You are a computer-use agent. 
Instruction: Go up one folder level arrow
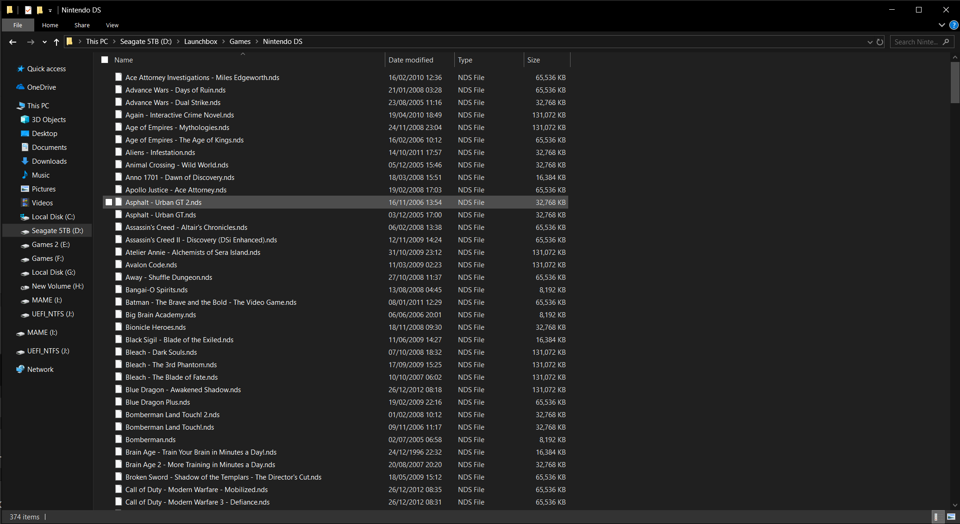[x=56, y=42]
